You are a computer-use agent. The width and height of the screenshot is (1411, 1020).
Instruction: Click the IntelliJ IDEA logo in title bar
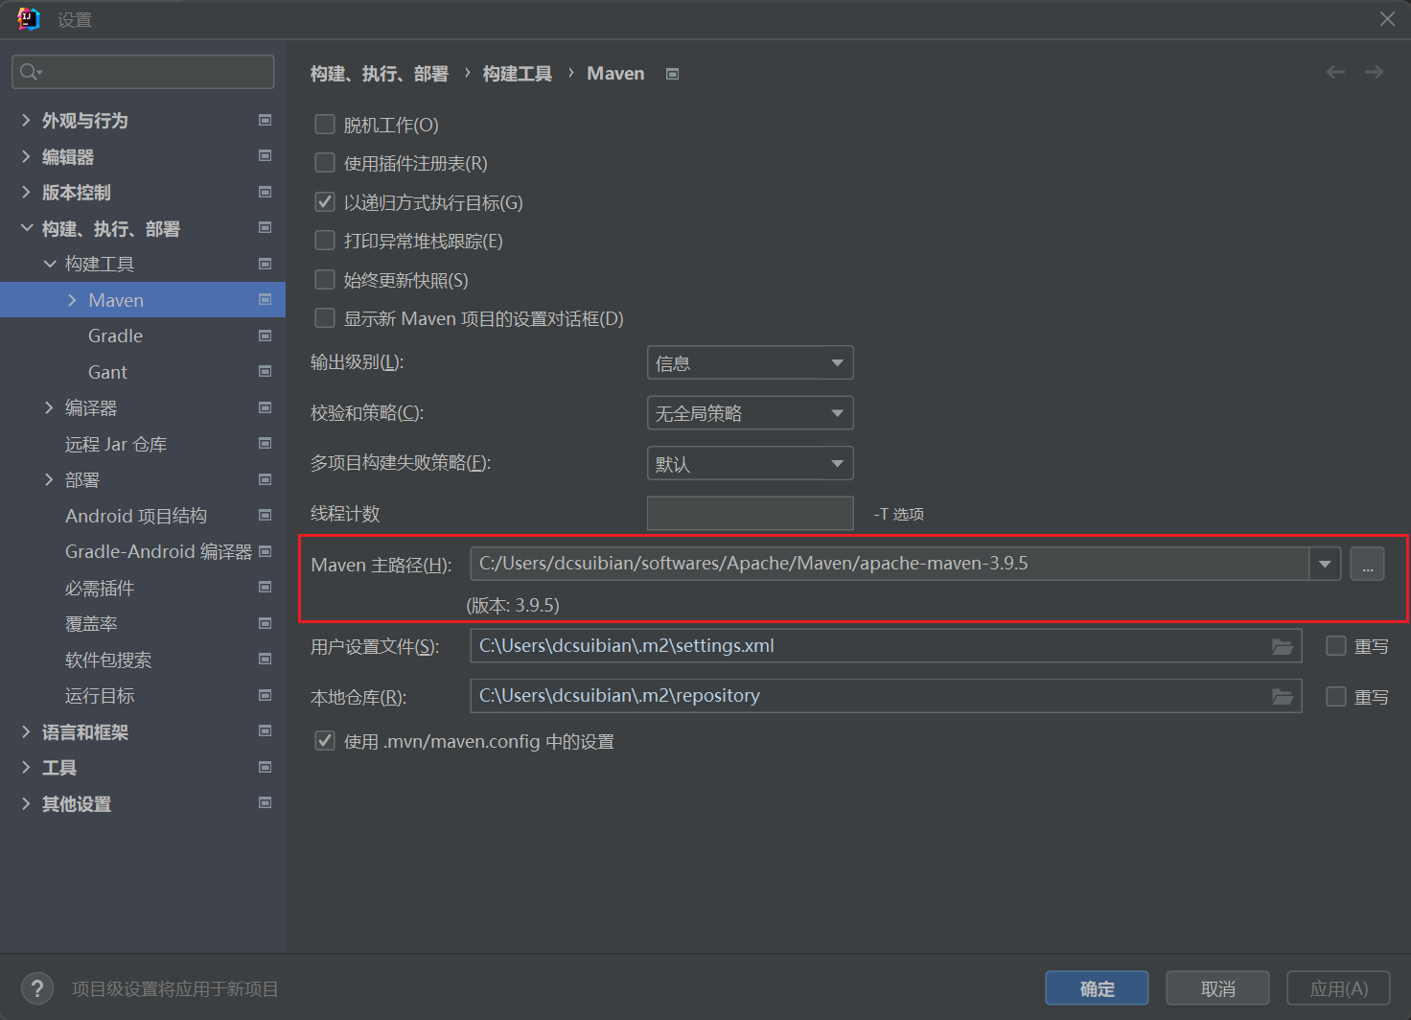29,19
